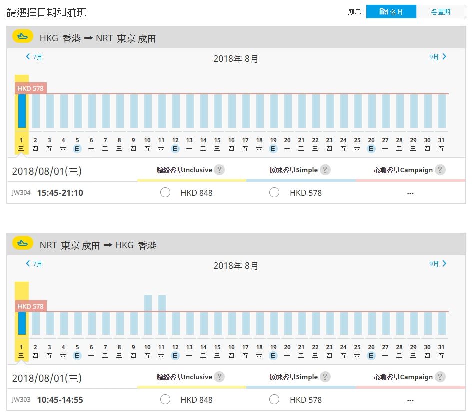Open help for outbound 心動香草Campaign fare

pos(440,170)
